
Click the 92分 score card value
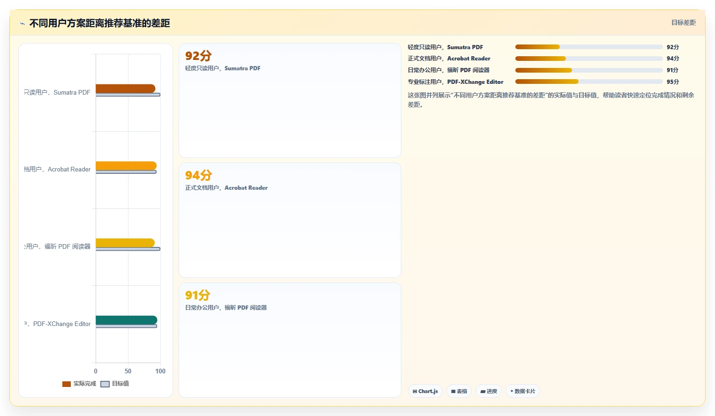(x=198, y=56)
